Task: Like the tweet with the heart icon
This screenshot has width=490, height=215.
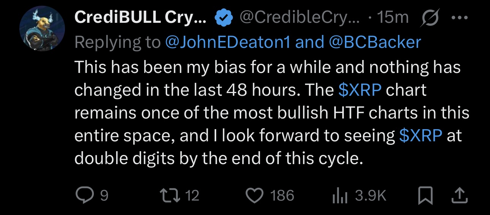Action: pyautogui.click(x=254, y=195)
